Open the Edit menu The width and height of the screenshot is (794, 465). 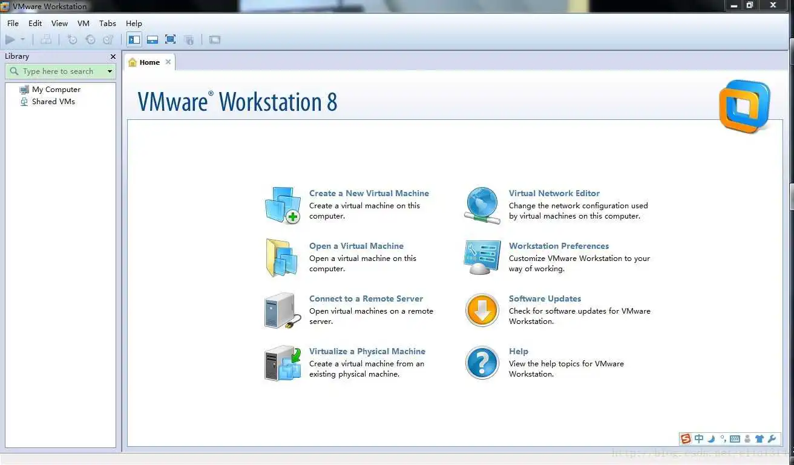pyautogui.click(x=35, y=23)
